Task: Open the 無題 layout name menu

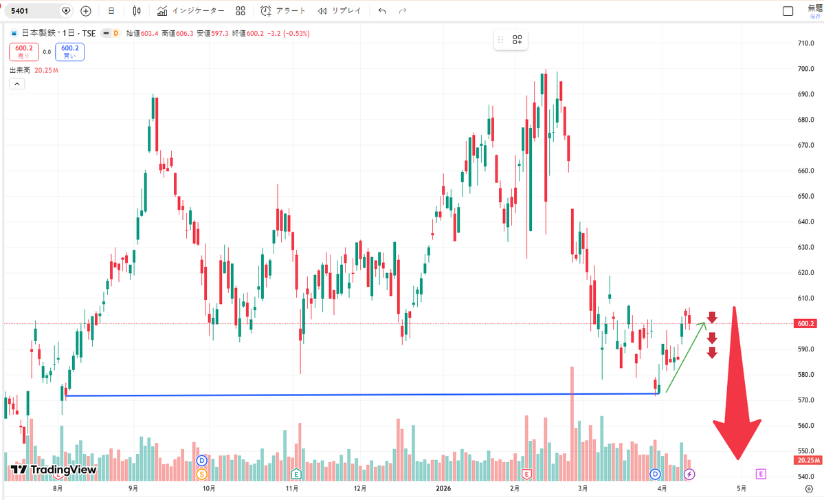Action: (x=815, y=8)
